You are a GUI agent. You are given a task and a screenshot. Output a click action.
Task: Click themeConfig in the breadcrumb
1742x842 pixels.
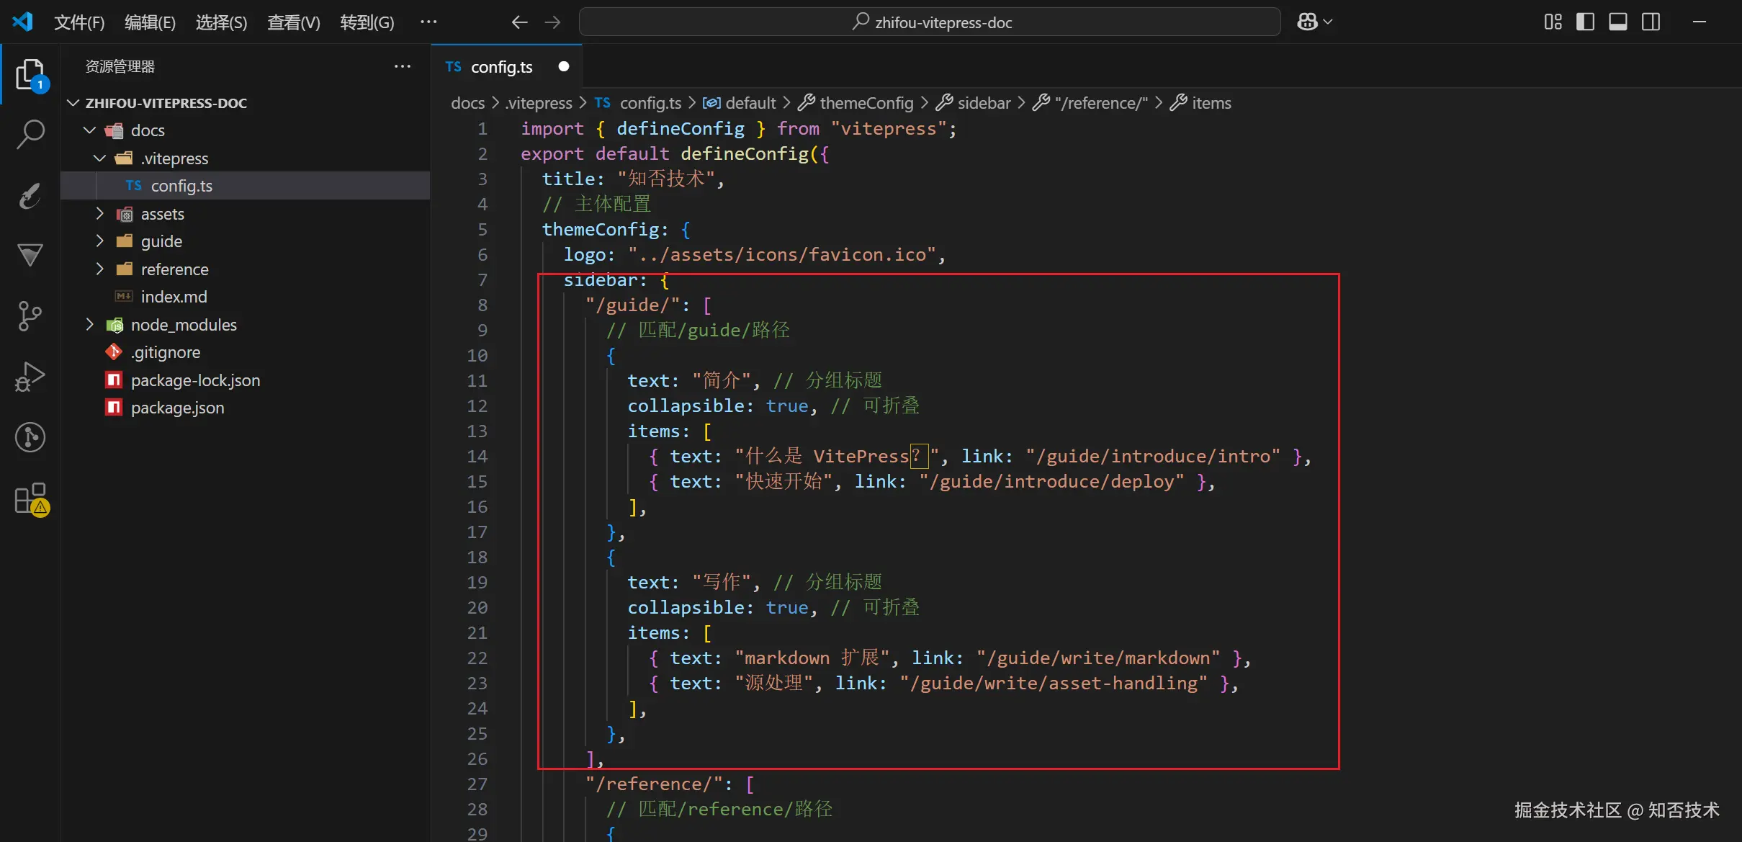point(866,103)
